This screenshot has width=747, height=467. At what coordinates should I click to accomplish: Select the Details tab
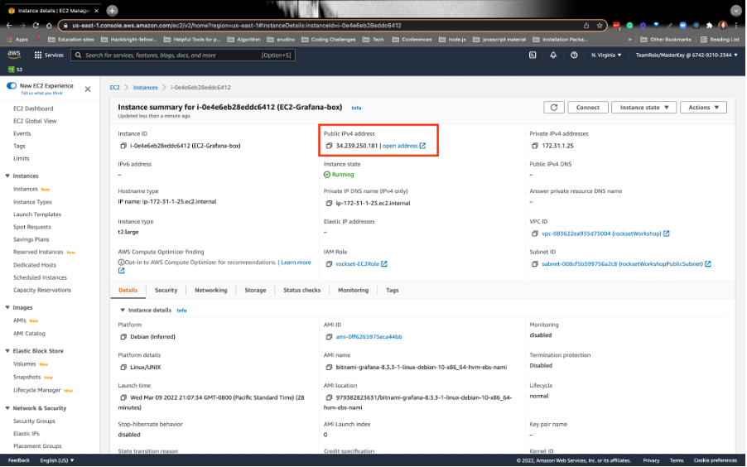pos(128,290)
